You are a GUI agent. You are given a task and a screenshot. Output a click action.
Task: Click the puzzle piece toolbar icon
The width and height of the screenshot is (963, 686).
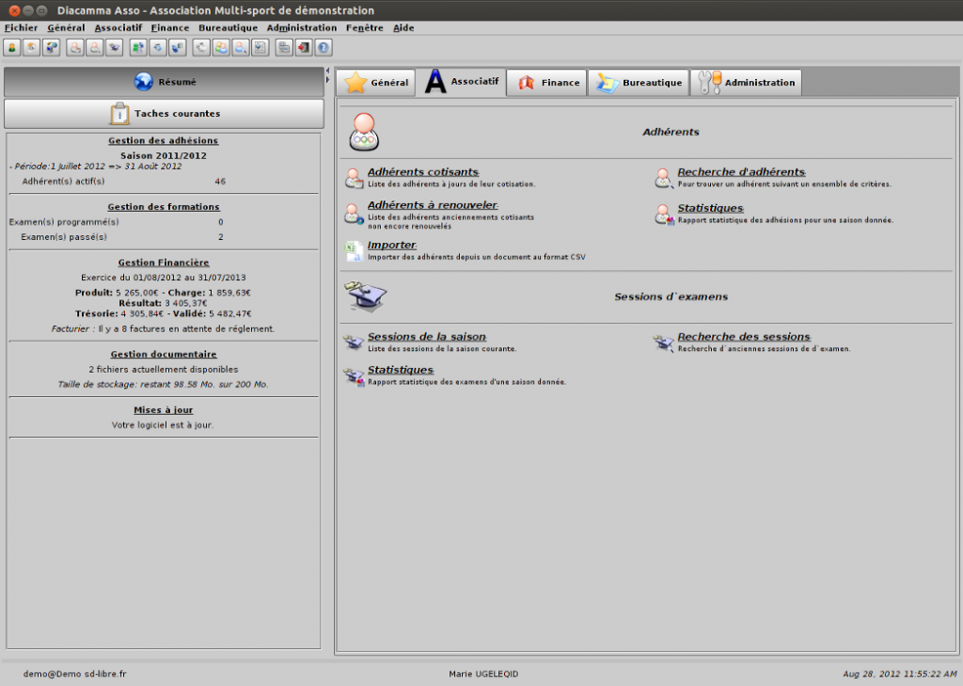click(x=201, y=47)
